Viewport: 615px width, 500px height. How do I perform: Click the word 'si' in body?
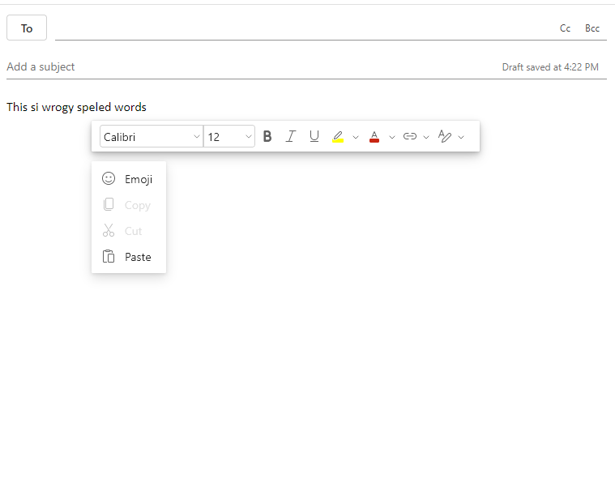[35, 108]
